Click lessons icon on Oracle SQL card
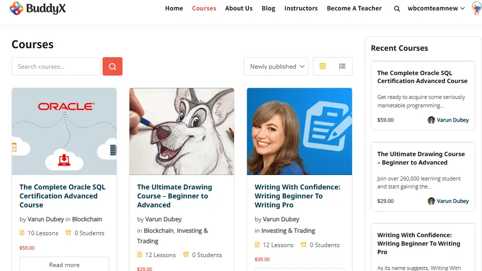482x271 pixels. click(x=22, y=233)
